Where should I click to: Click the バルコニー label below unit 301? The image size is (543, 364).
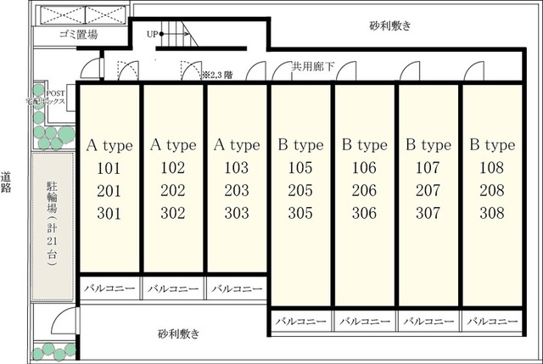109,288
